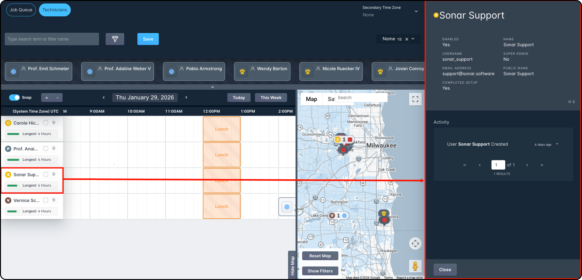Image resolution: width=582 pixels, height=280 pixels.
Task: Click Show Filters on the map
Action: 320,271
